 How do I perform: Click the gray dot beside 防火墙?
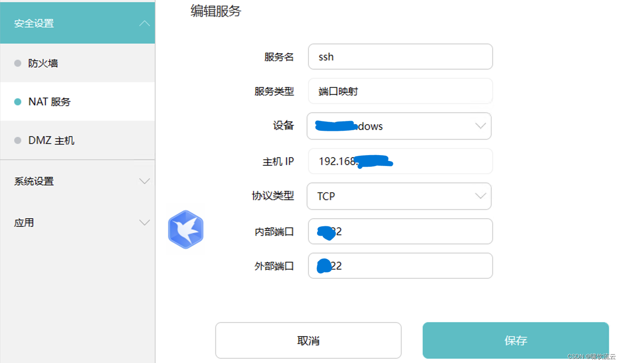[18, 63]
